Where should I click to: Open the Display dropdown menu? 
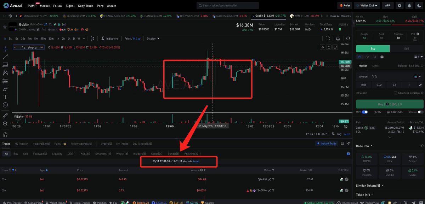click(153, 39)
